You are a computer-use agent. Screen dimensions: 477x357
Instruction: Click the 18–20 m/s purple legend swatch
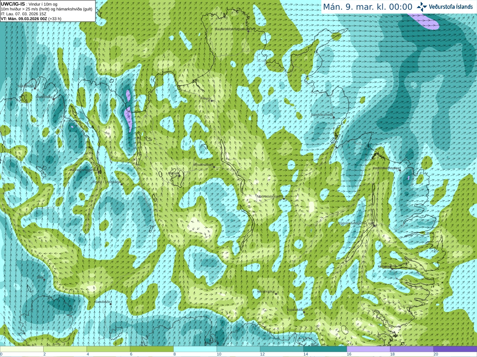pos(412,349)
